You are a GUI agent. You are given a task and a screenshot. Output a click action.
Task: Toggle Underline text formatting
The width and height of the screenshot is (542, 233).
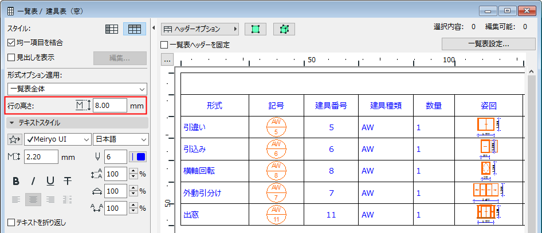tap(50, 181)
